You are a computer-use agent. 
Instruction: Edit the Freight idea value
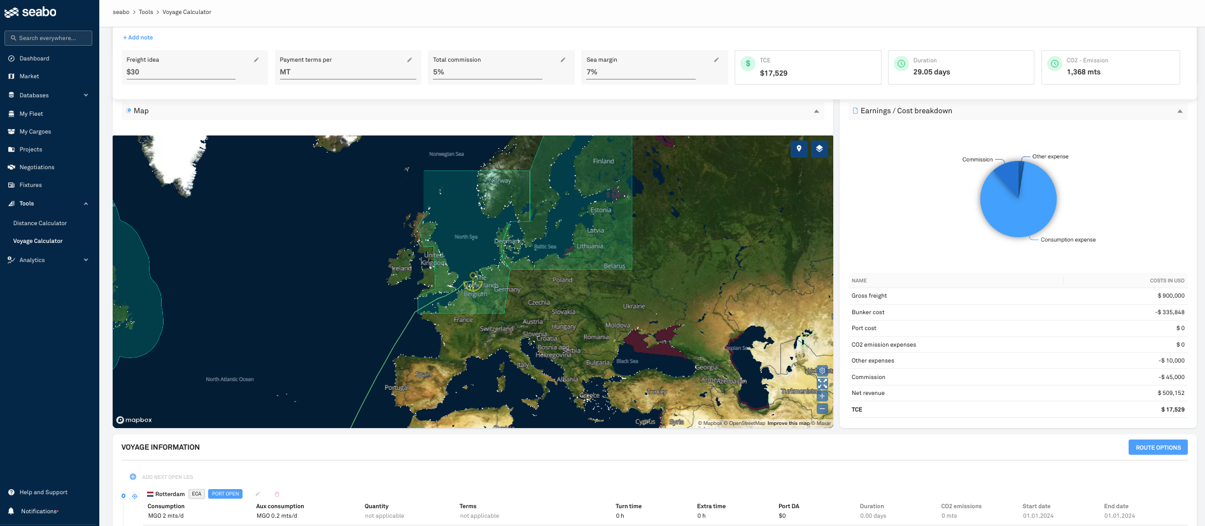coord(256,60)
